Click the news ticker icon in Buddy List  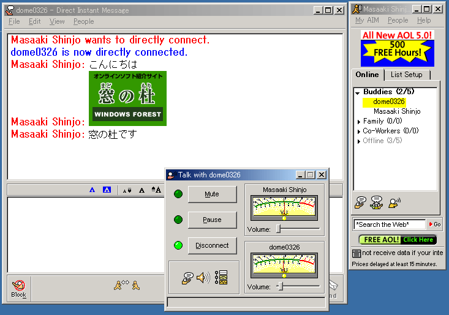point(357,253)
